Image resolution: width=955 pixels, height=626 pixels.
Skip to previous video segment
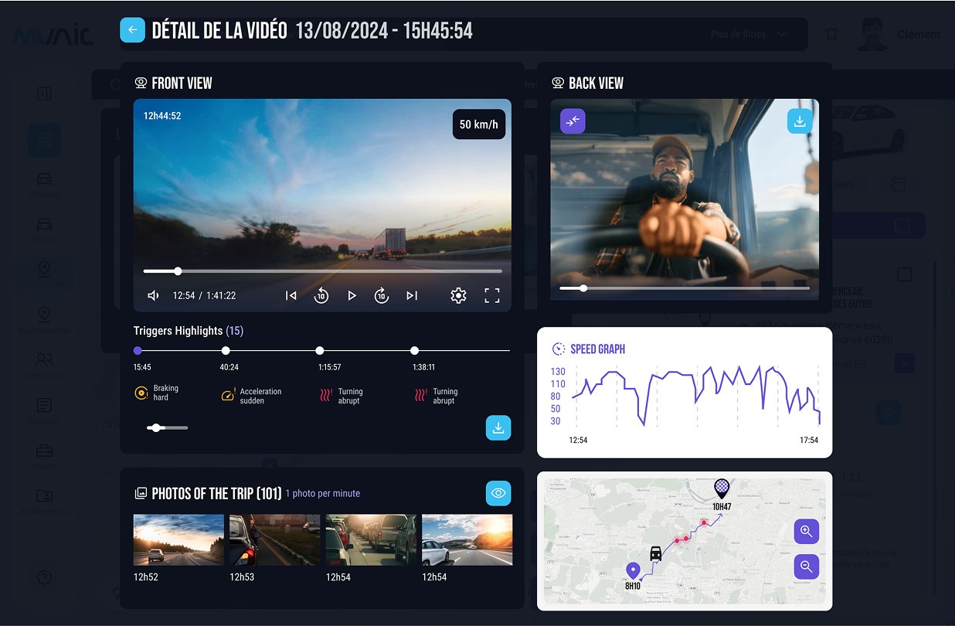tap(291, 295)
